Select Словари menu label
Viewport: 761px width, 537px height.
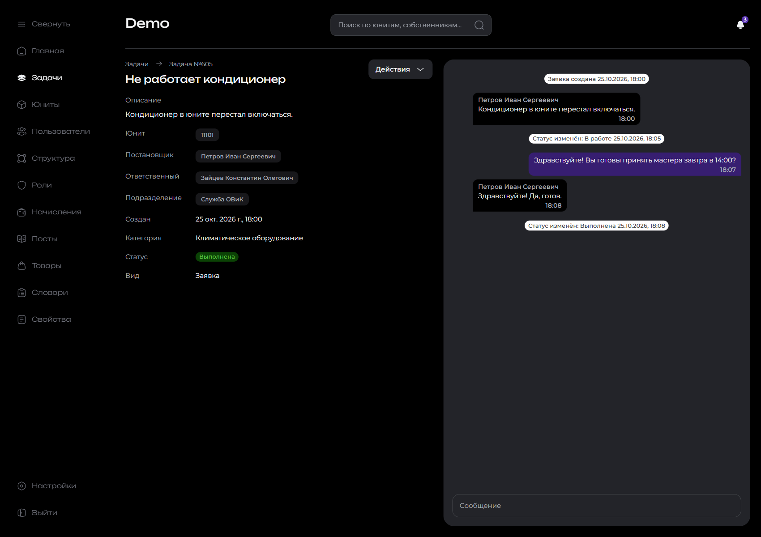[50, 293]
